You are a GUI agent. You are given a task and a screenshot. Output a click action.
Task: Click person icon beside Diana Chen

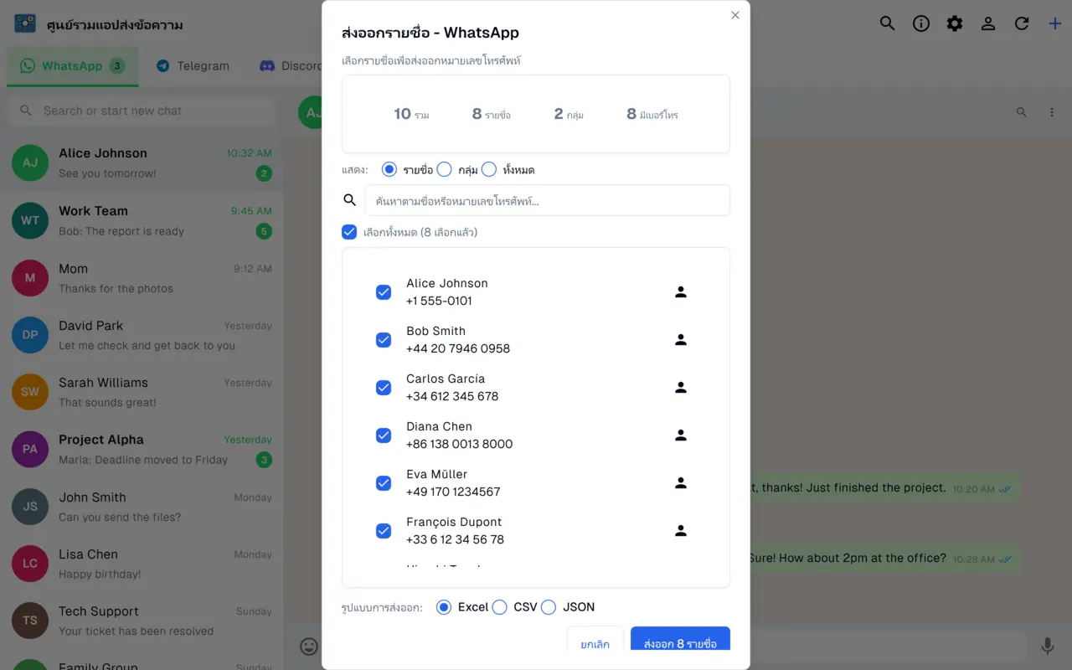pyautogui.click(x=681, y=435)
